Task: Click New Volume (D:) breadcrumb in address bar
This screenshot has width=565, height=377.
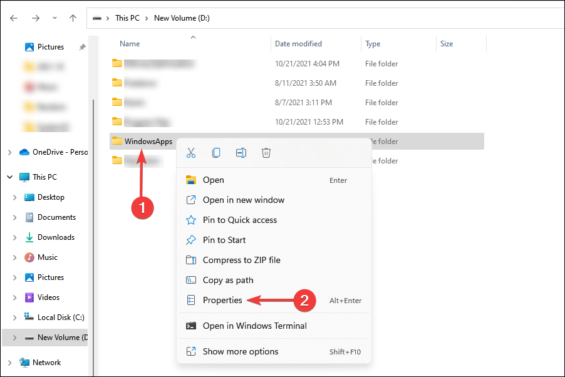Action: point(182,18)
